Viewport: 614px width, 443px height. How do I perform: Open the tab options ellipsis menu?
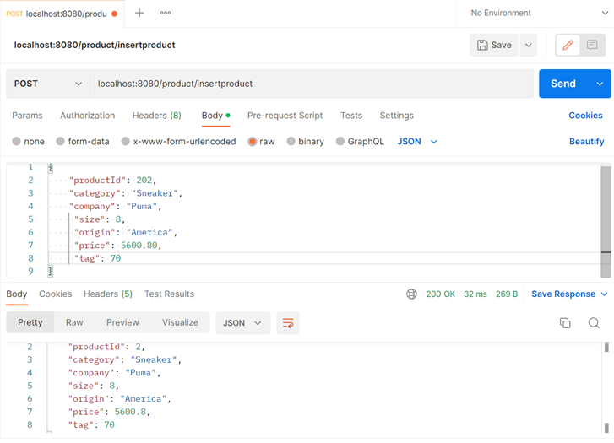[x=166, y=13]
